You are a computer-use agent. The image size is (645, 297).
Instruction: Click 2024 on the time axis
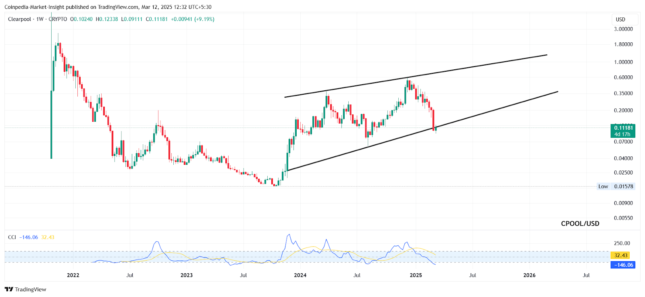[x=300, y=275]
